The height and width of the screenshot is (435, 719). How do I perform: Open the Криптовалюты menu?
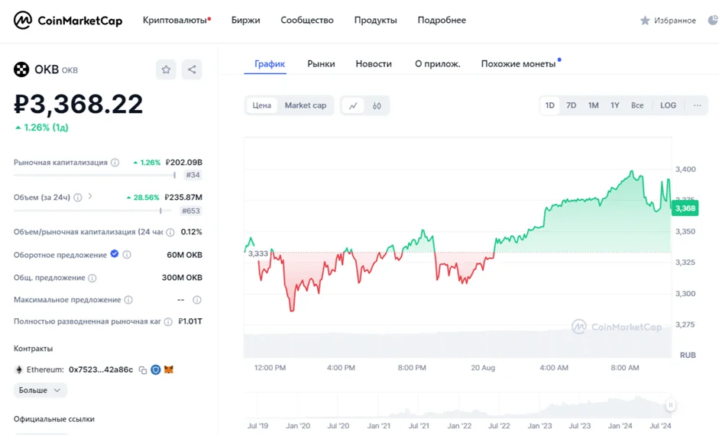tap(177, 20)
